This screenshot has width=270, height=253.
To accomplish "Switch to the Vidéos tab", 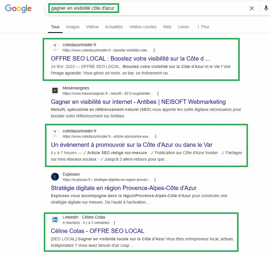I will [92, 27].
